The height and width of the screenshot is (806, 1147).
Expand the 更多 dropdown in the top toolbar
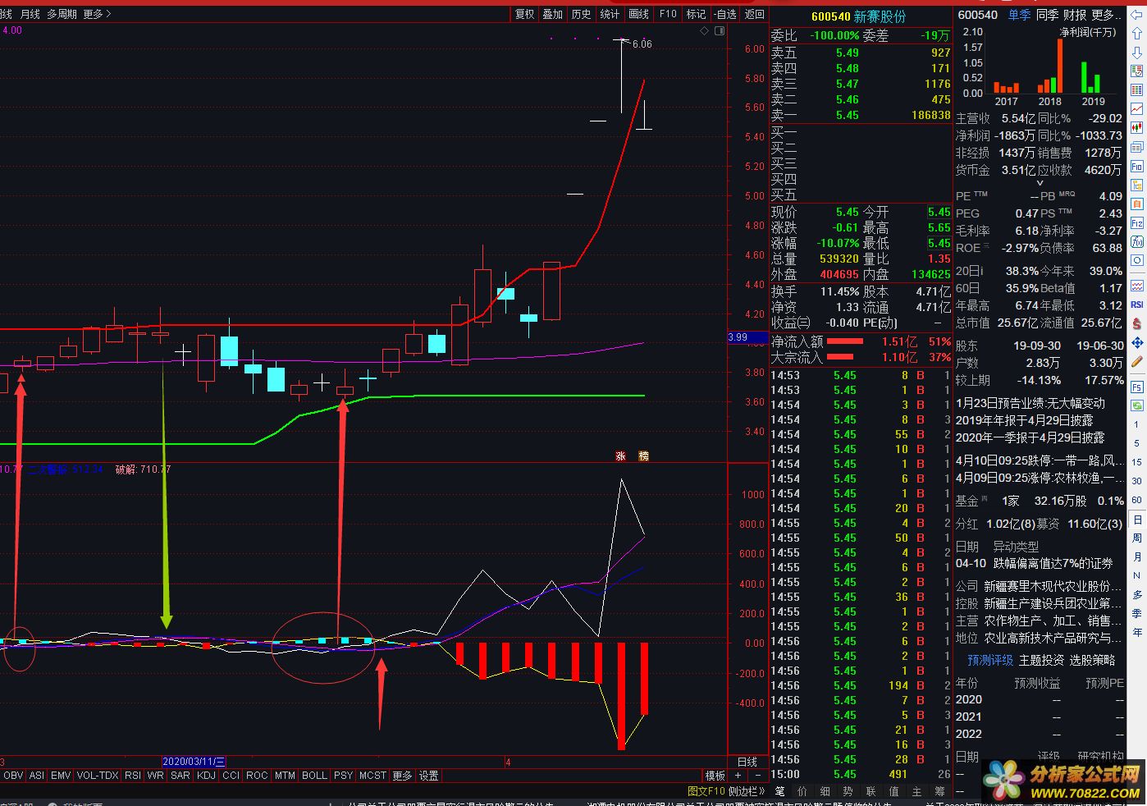click(x=97, y=14)
